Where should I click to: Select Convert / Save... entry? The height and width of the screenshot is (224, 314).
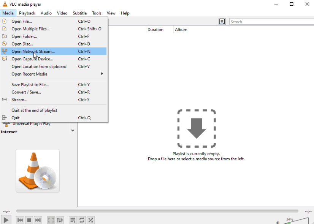click(54, 92)
